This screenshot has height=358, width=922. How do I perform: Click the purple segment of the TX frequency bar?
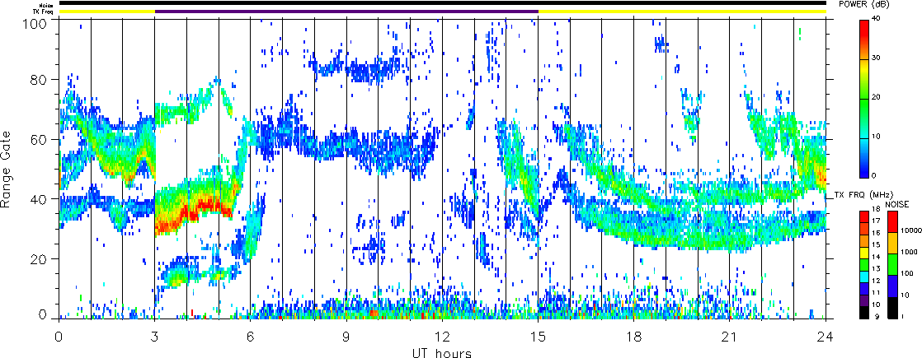click(347, 12)
